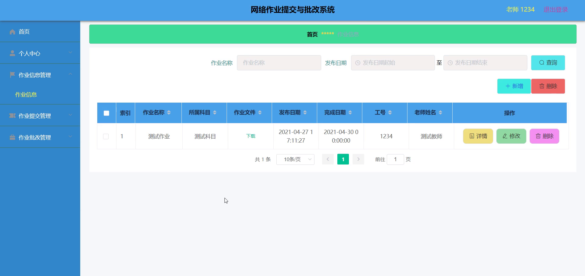Click the 测试作业 name cell
The width and height of the screenshot is (585, 276).
click(159, 136)
